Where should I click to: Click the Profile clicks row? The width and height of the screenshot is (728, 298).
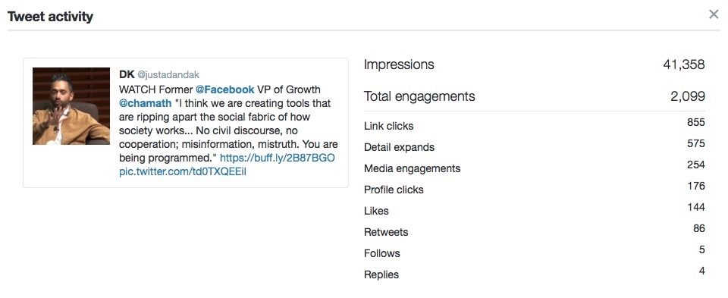535,190
